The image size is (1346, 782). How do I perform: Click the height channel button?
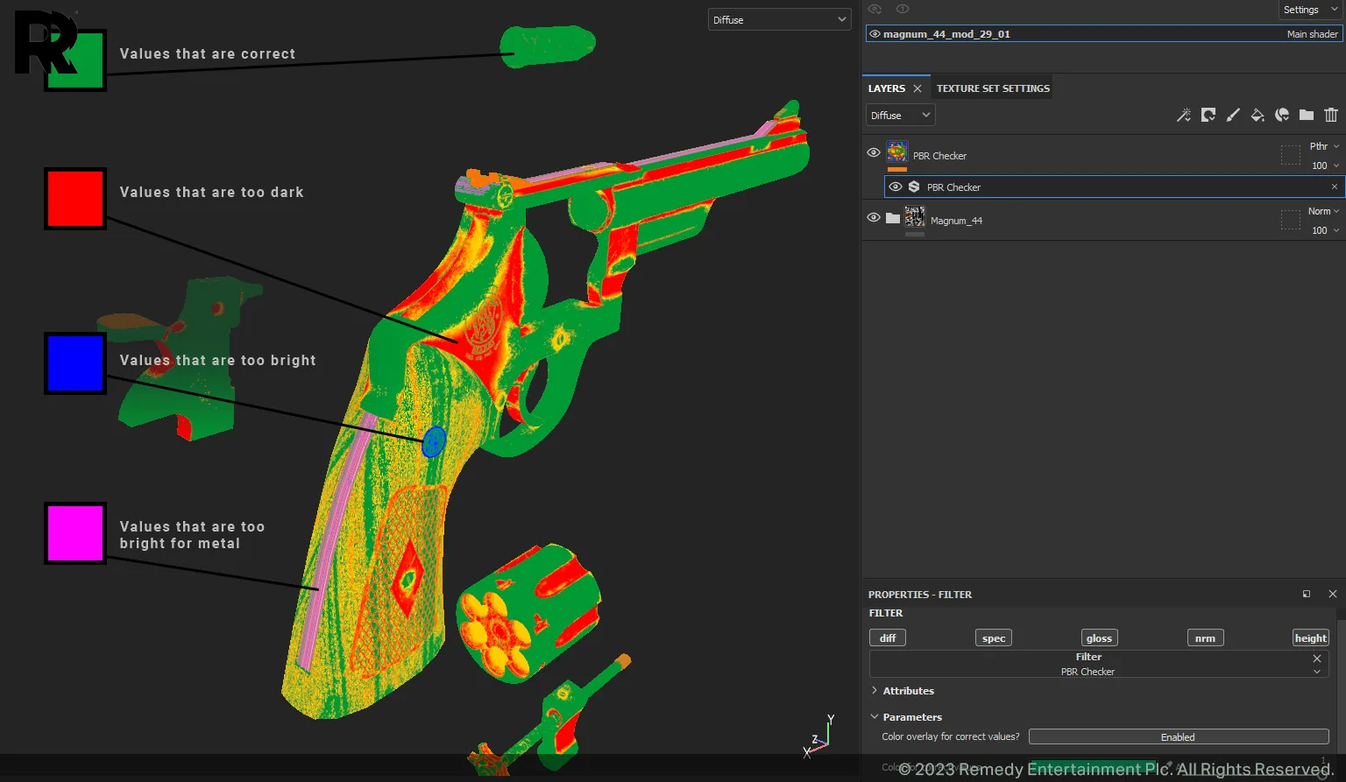1311,638
